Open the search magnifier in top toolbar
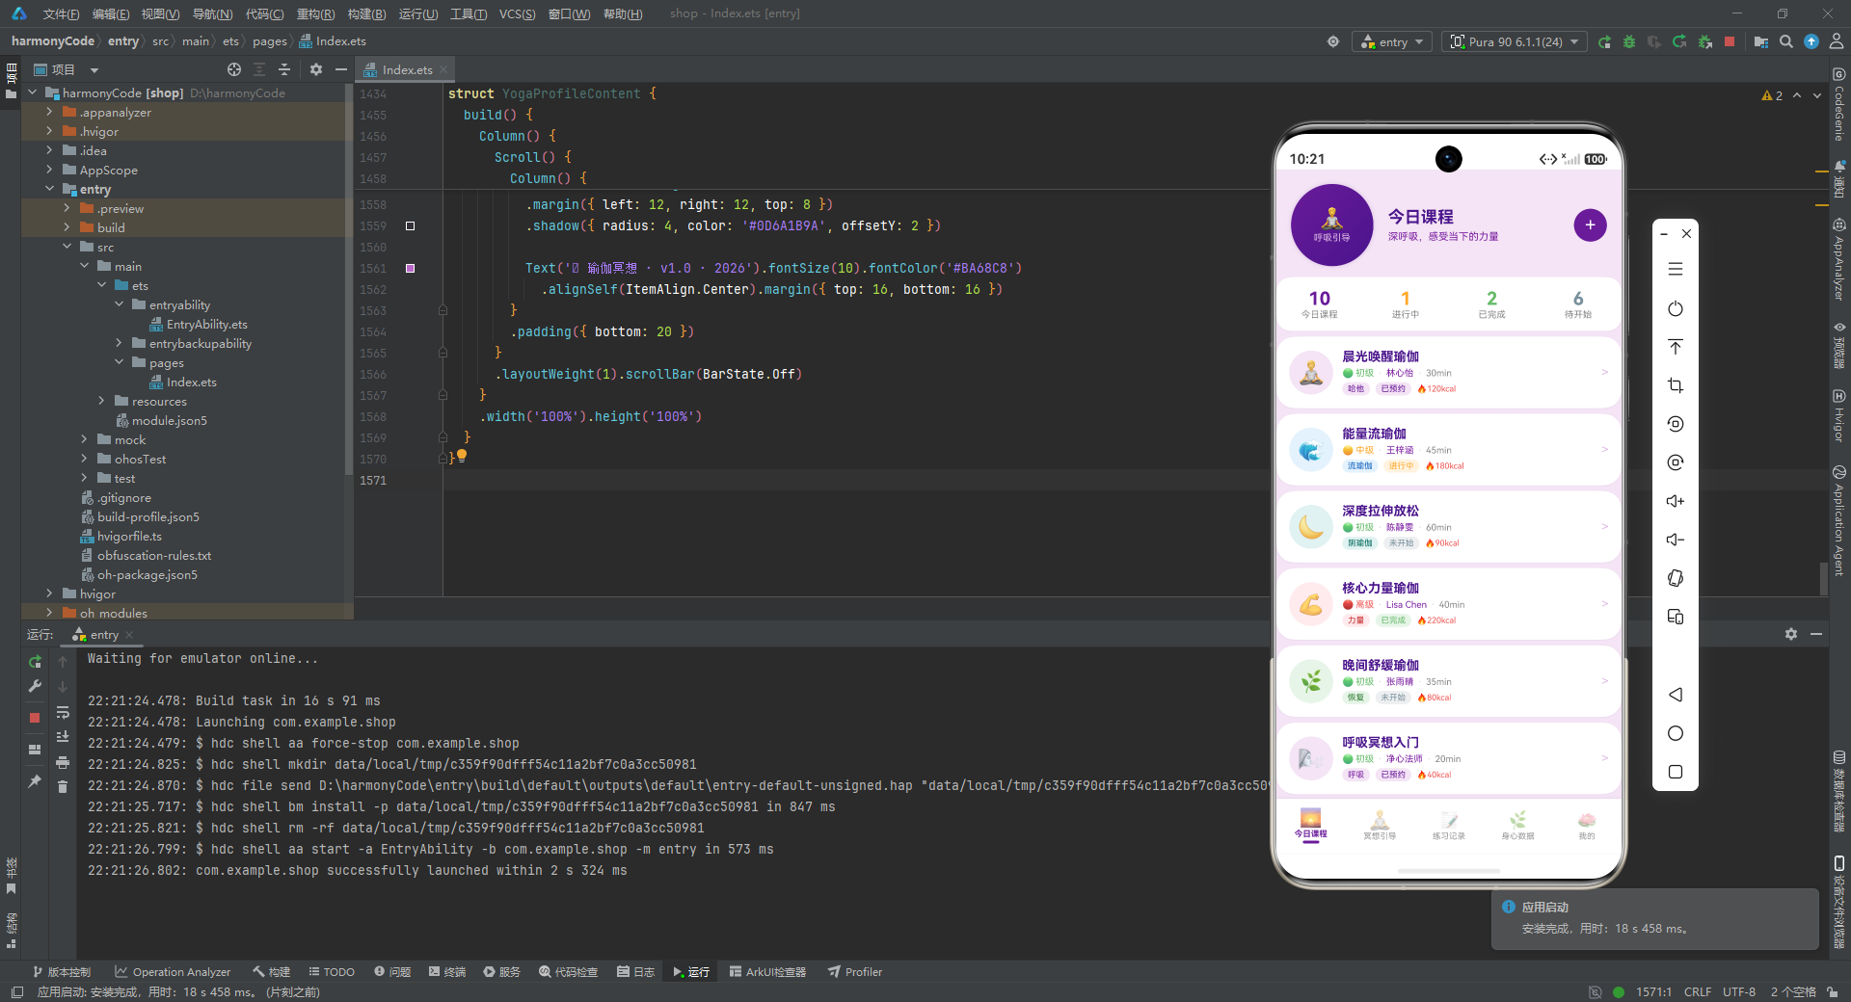The width and height of the screenshot is (1851, 1002). point(1786,41)
